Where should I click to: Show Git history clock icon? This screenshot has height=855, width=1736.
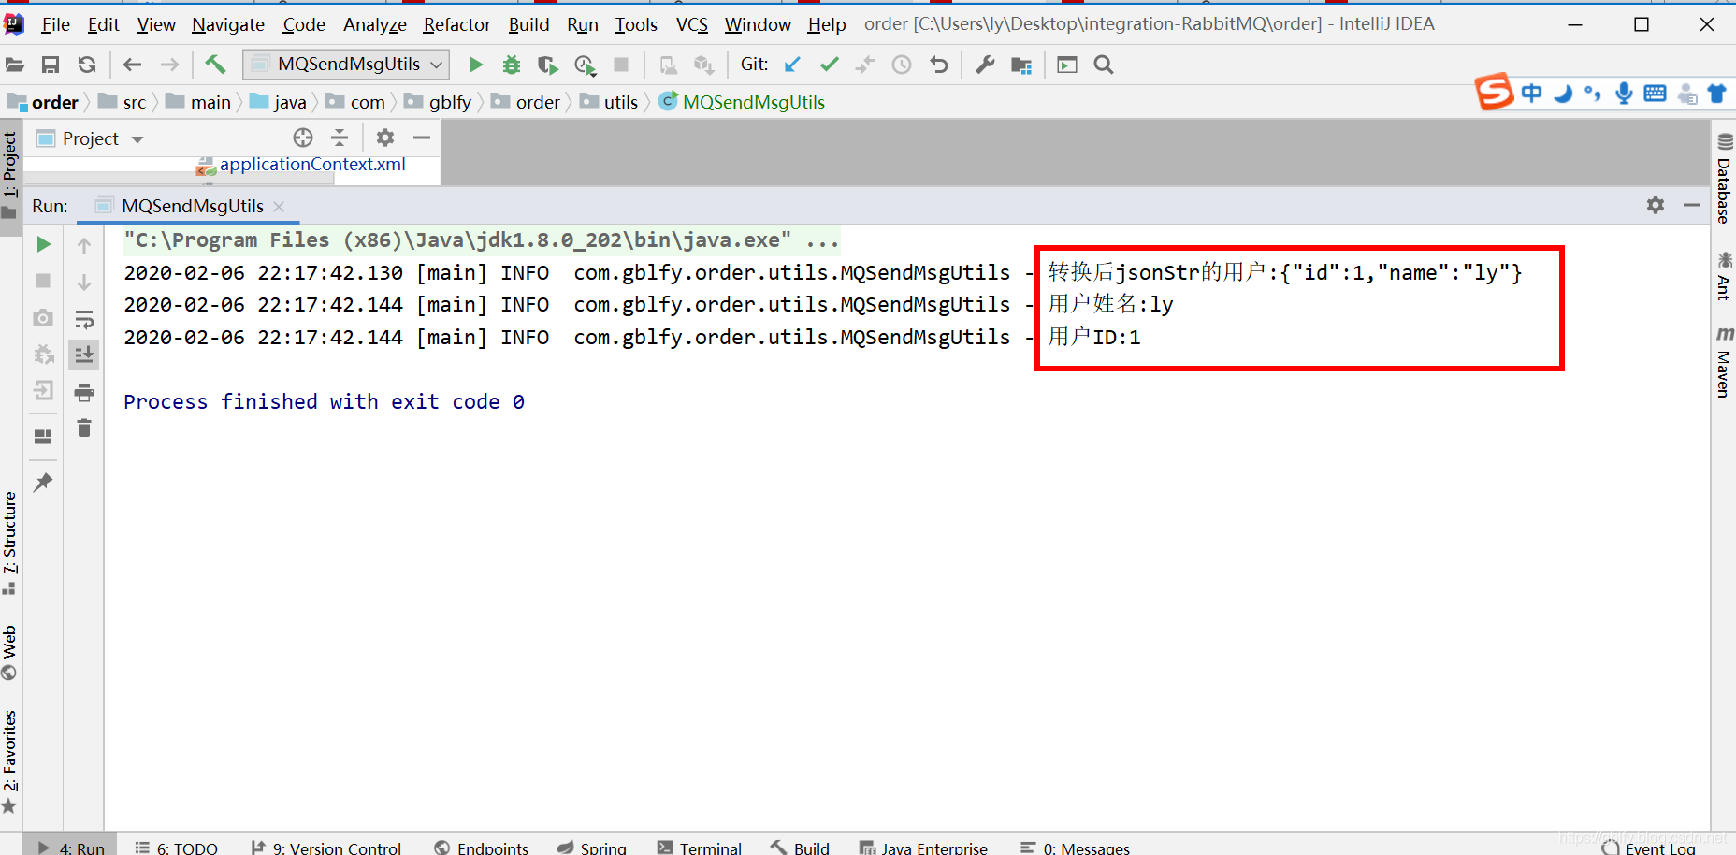coord(902,65)
